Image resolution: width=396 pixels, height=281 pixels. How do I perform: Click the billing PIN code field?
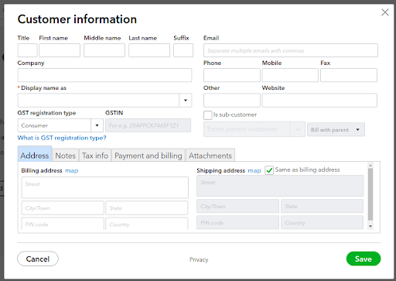click(63, 224)
